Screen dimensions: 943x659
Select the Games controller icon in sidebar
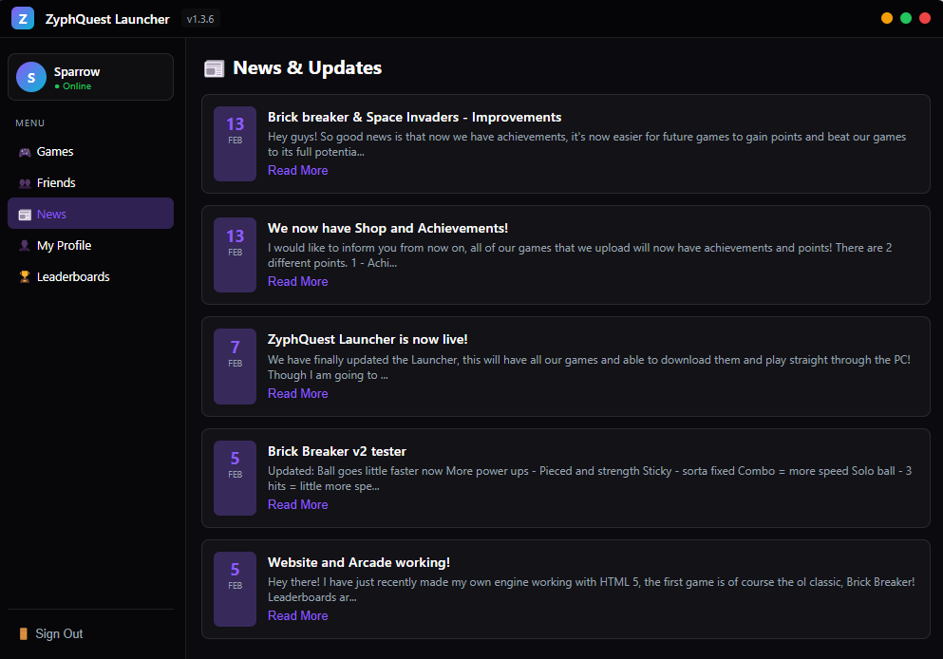(24, 151)
